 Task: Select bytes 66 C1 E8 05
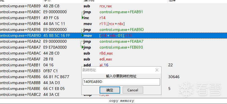pos(54,89)
